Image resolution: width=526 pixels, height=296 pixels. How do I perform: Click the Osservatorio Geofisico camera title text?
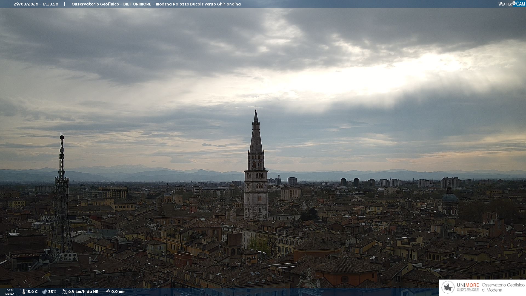click(x=156, y=4)
